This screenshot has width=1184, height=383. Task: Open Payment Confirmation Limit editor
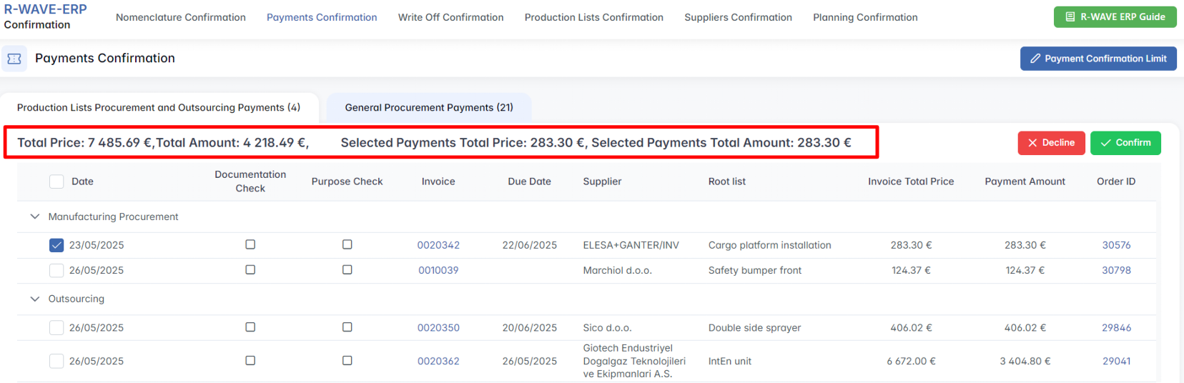click(1097, 59)
